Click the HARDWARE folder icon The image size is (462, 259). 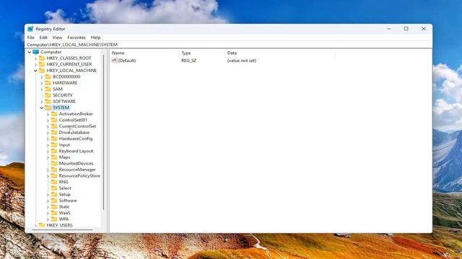48,83
